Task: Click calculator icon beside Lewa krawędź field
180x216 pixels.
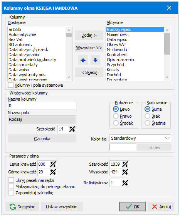Action: coord(53,164)
